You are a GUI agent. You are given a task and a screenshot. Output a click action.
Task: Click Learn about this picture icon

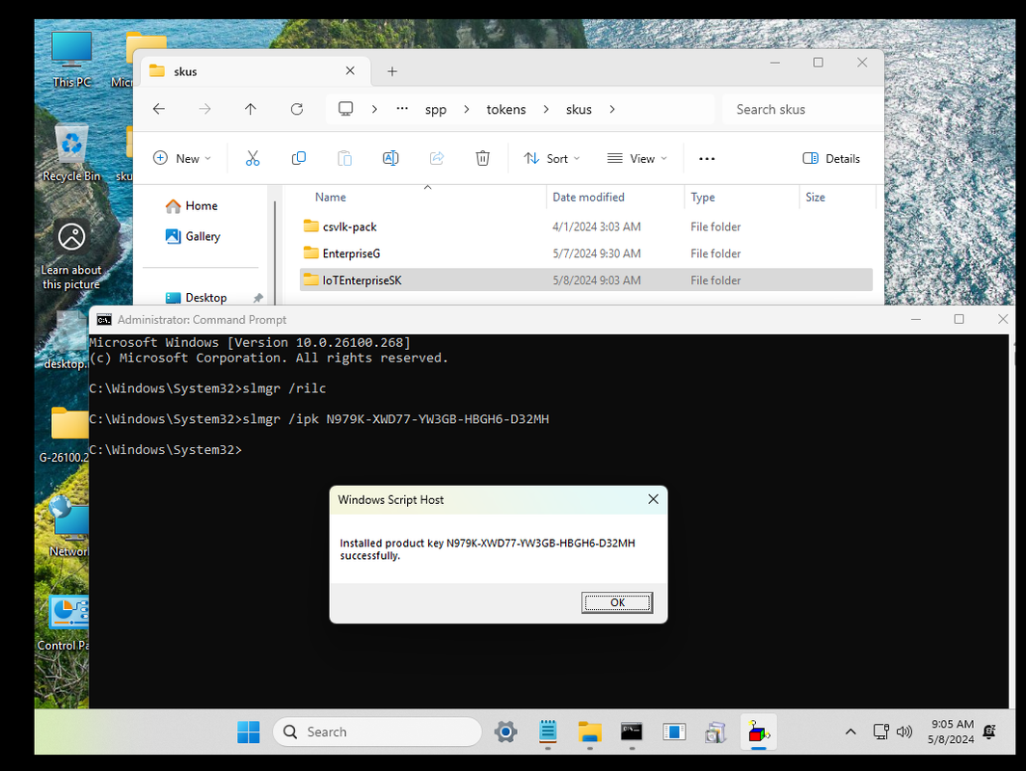[x=71, y=255]
